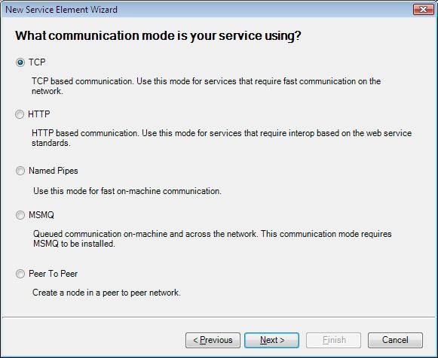Click the New Service Element Wizard title bar
This screenshot has height=358, width=438.
click(x=207, y=10)
